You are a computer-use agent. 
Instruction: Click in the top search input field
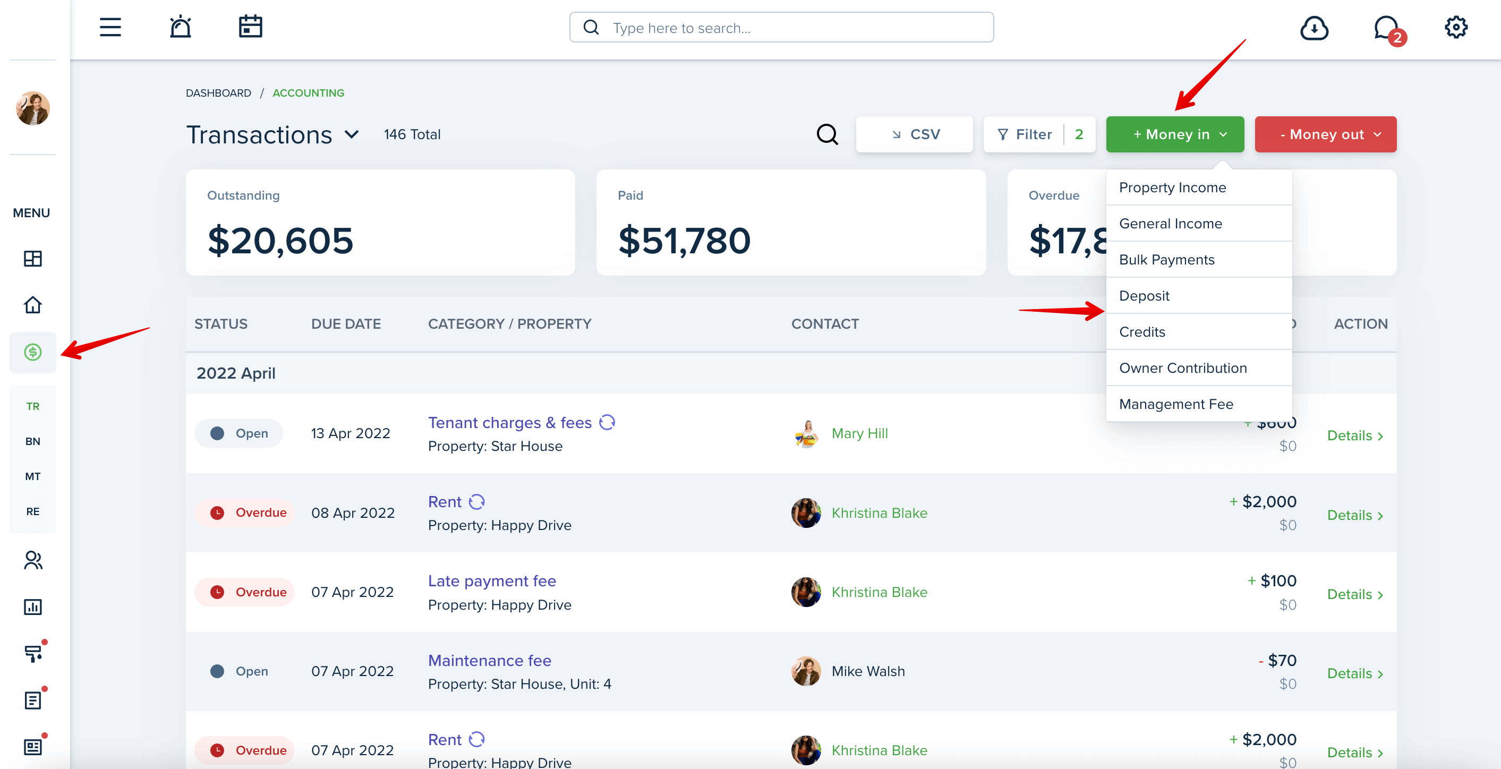point(781,28)
